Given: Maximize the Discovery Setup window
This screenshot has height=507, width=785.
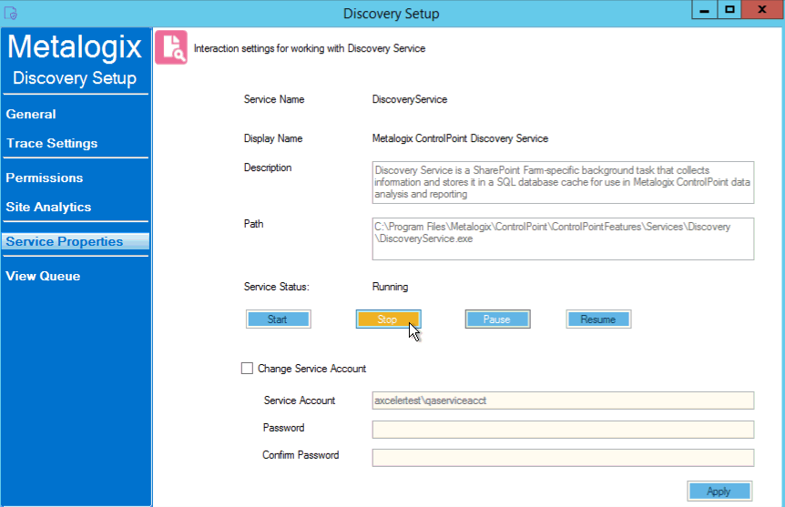Looking at the screenshot, I should [729, 10].
